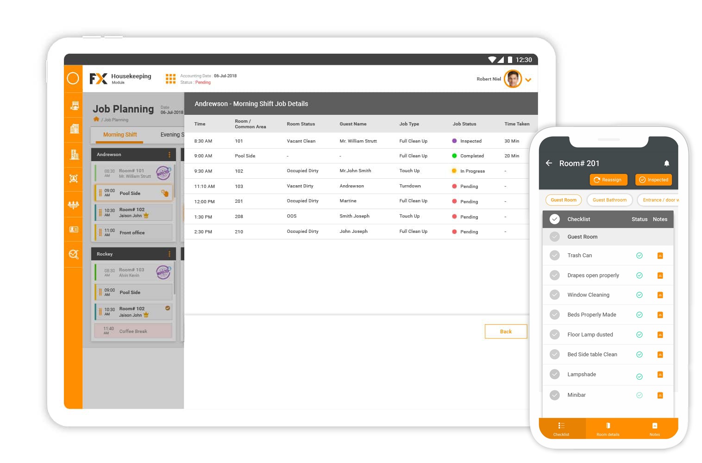Open Andrewson card three-dot menu
This screenshot has height=463, width=702.
[x=169, y=155]
